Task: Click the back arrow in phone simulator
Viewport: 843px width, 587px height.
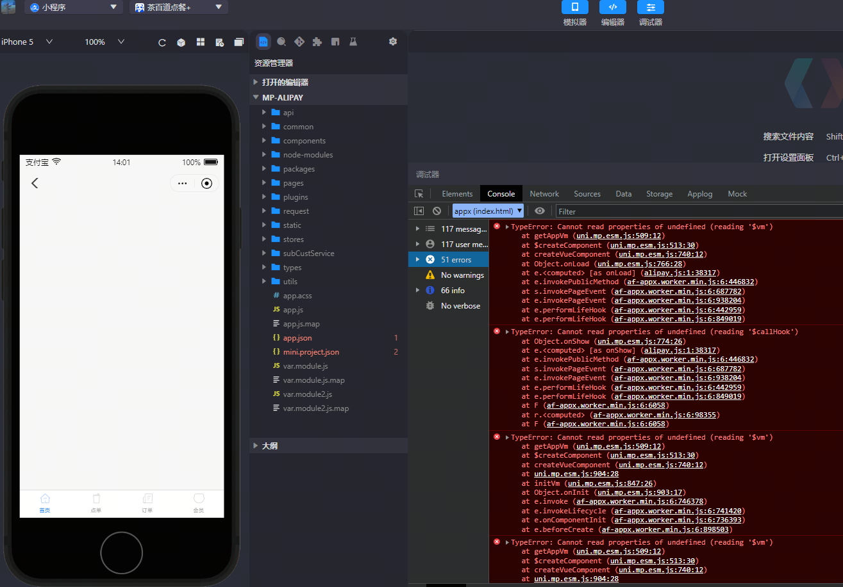Action: [x=35, y=183]
